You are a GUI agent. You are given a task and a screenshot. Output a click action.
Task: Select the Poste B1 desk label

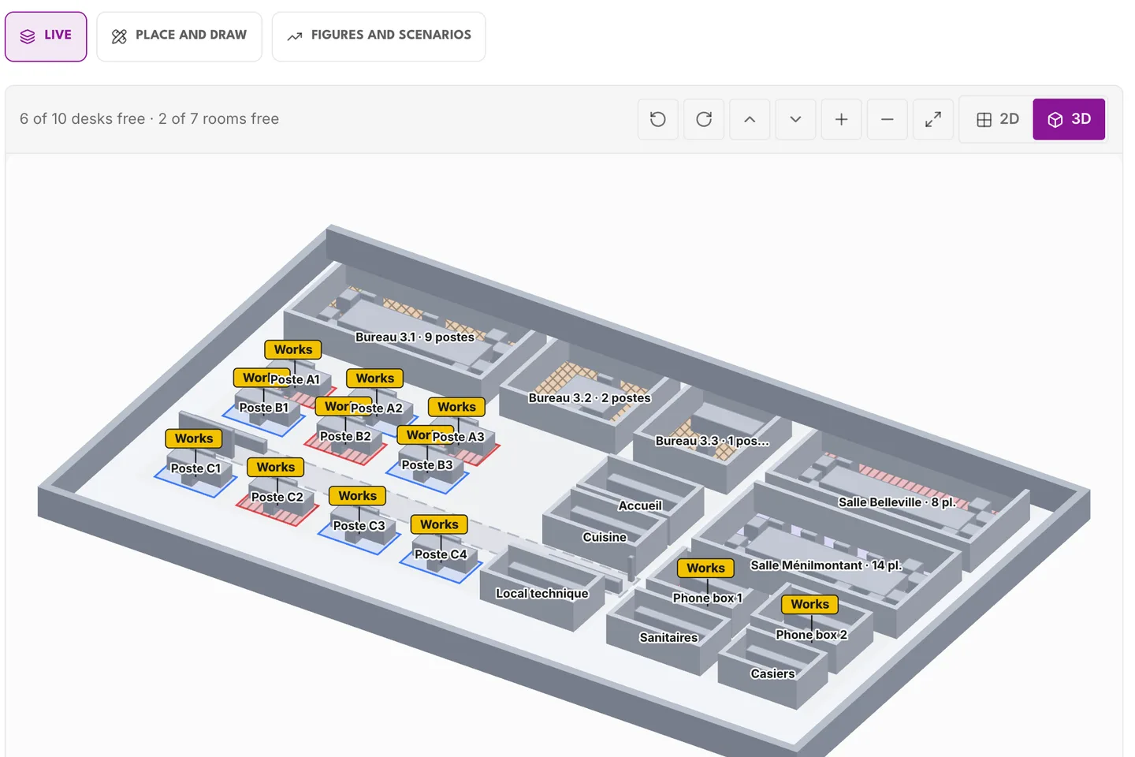264,408
